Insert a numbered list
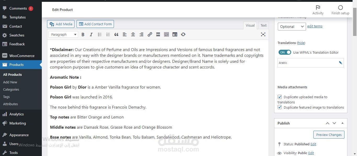The width and height of the screenshot is (357, 156). pos(108,34)
